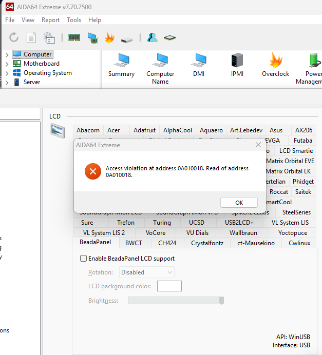Open the Help menu
322x355 pixels.
94,20
